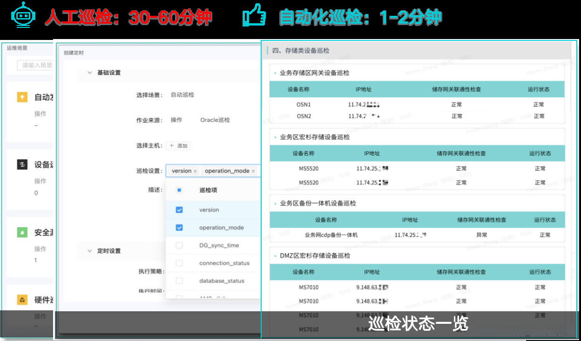
Task: Click the yellow 硬件 scenario icon
Action: click(x=22, y=300)
